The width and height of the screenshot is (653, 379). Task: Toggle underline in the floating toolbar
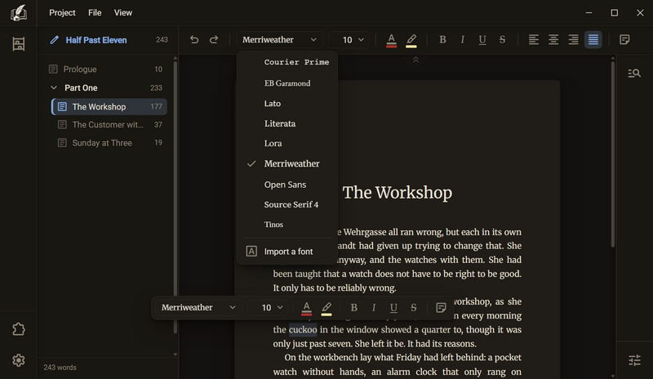pos(393,307)
